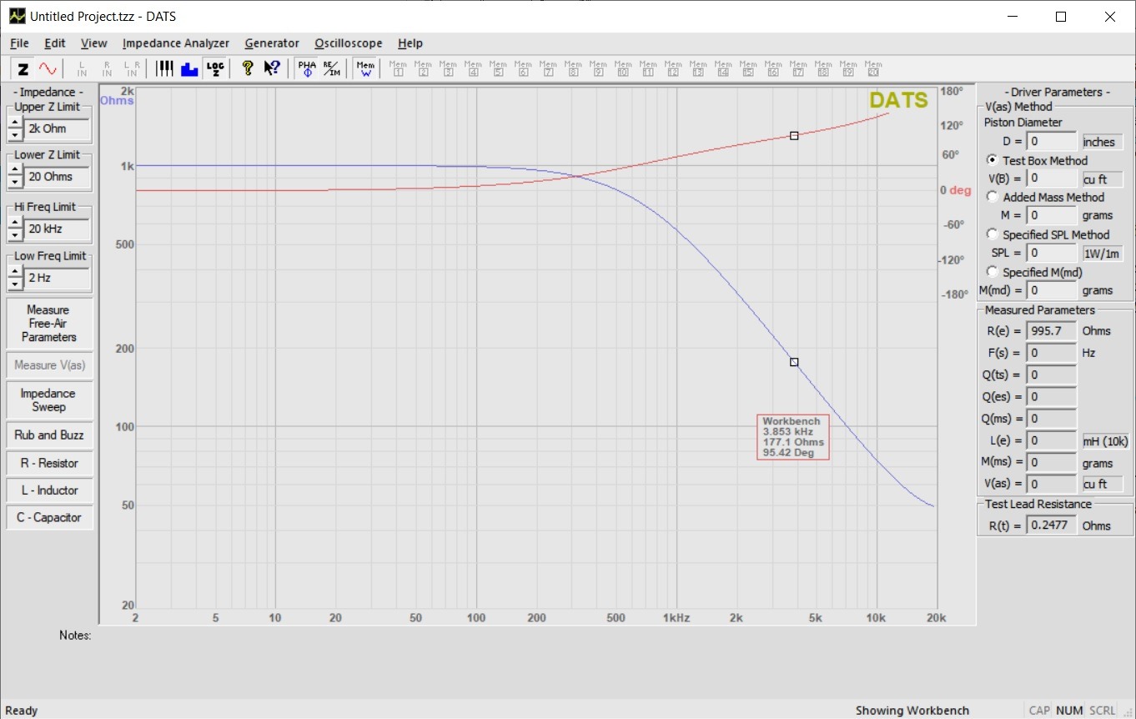Viewport: 1136px width, 719px height.
Task: Increase Lower Z Limit with up arrow
Action: click(x=15, y=170)
